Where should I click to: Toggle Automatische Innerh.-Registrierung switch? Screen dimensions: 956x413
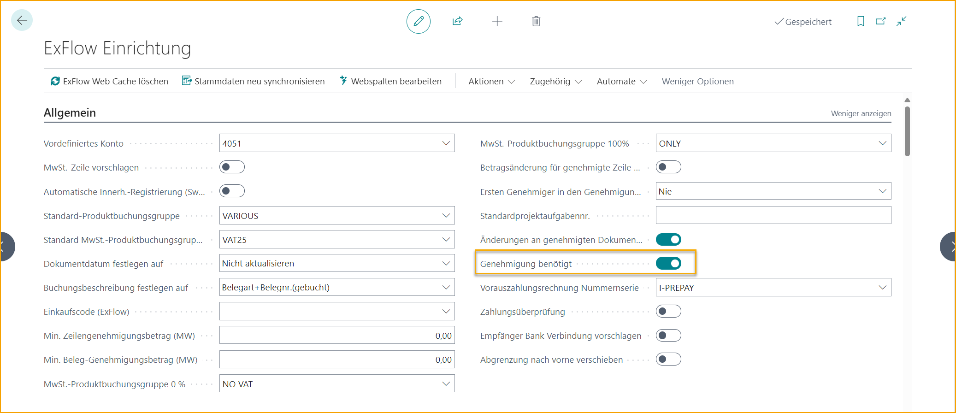(x=232, y=191)
